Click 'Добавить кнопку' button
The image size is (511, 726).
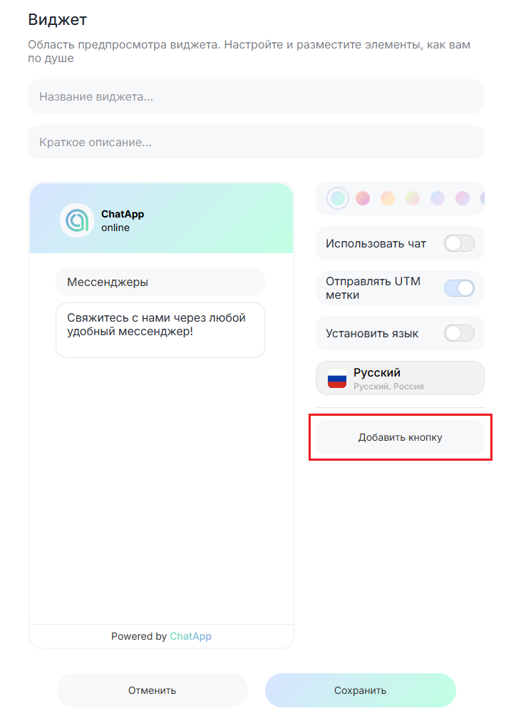pos(400,437)
